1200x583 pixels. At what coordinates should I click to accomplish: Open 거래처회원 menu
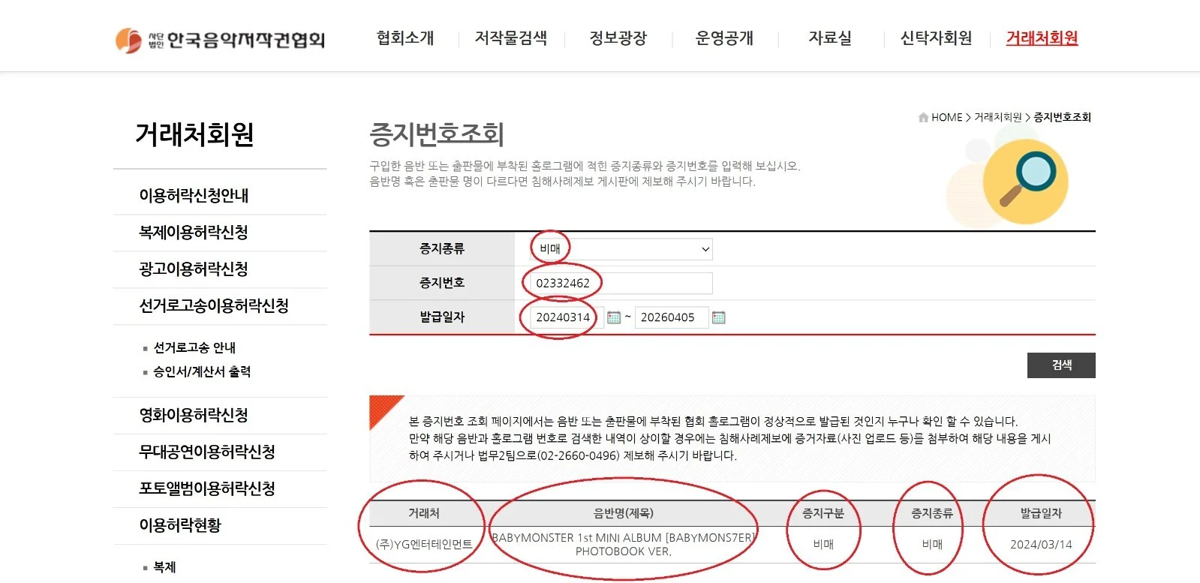pyautogui.click(x=1042, y=38)
